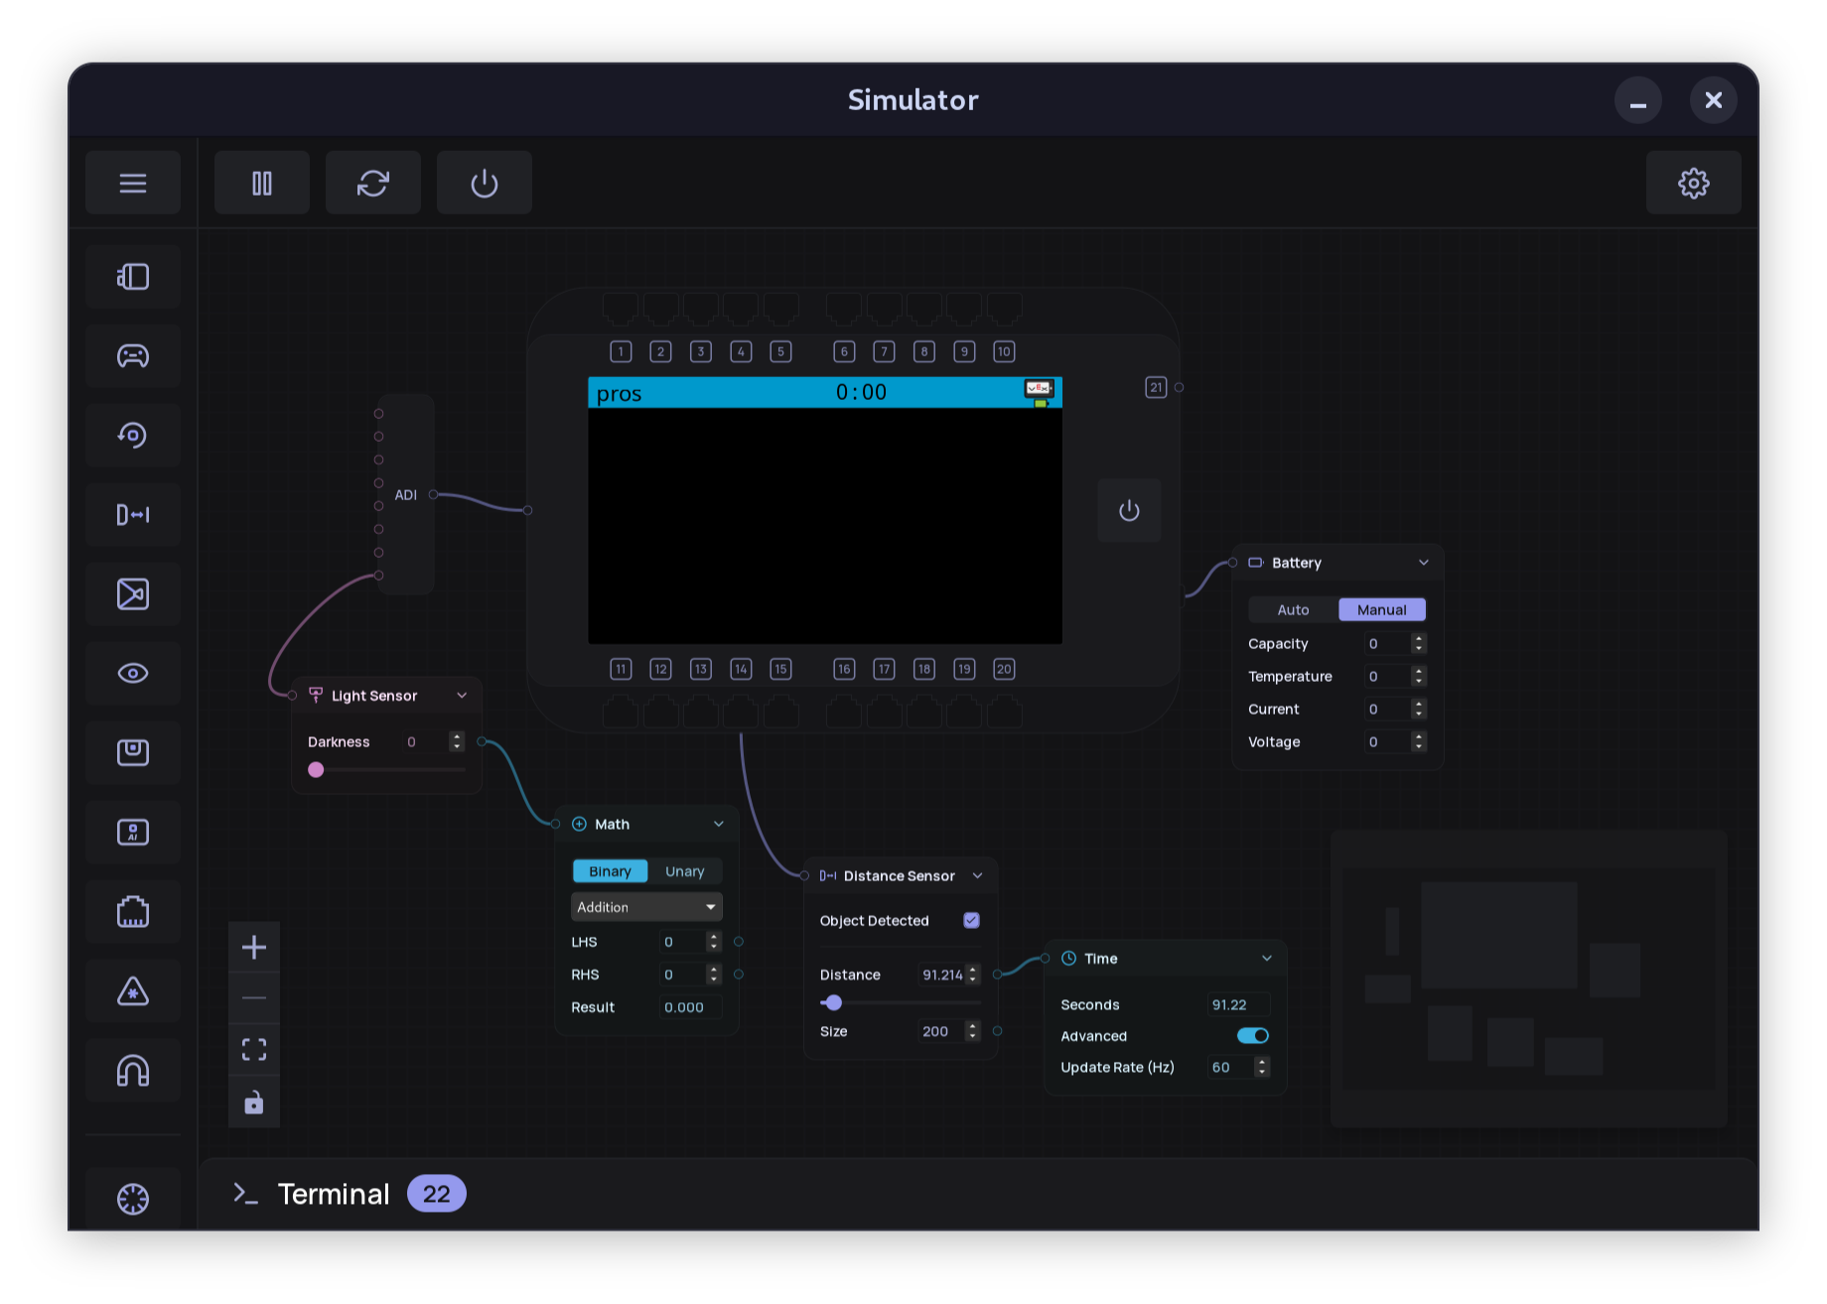Viewport: 1827px width, 1304px height.
Task: Enable the Object Detected checkbox
Action: 971,920
